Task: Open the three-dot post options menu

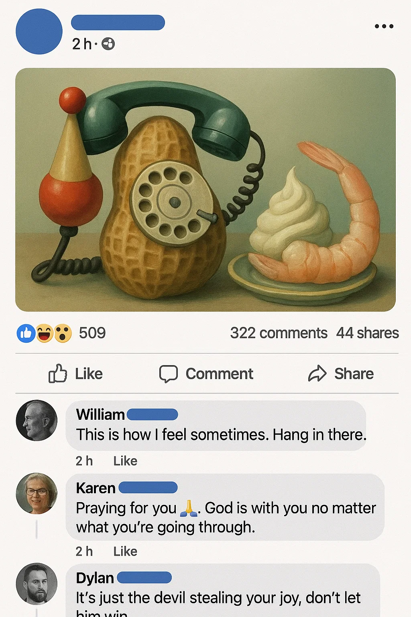Action: coord(384,27)
